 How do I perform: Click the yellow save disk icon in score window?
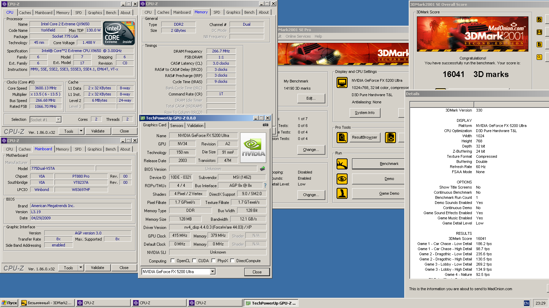539,32
